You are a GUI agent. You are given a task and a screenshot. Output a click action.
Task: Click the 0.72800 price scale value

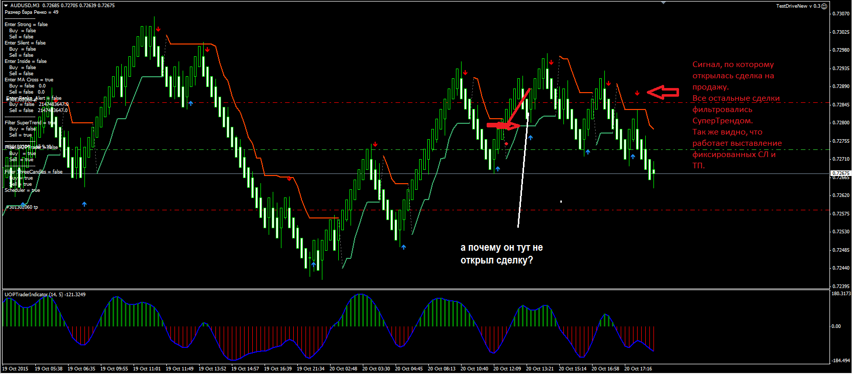(841, 123)
